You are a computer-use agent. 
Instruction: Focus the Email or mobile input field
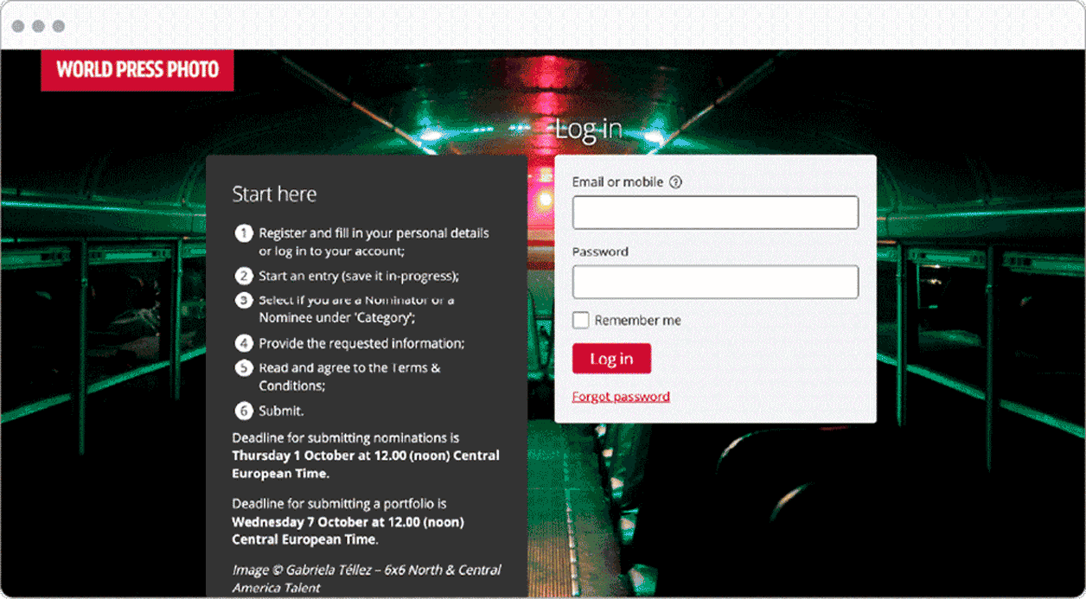pyautogui.click(x=715, y=212)
